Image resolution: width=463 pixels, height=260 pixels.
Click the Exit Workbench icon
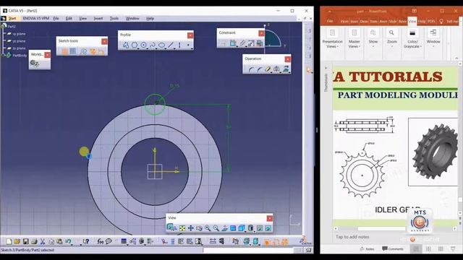(x=35, y=63)
